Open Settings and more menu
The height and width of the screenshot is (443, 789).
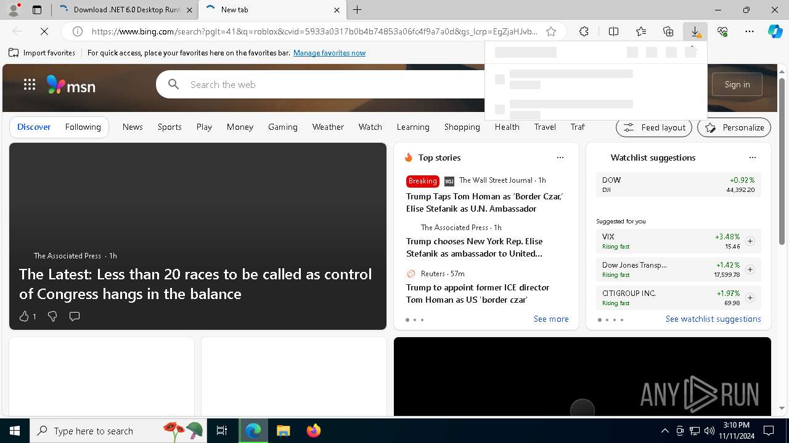click(x=750, y=31)
